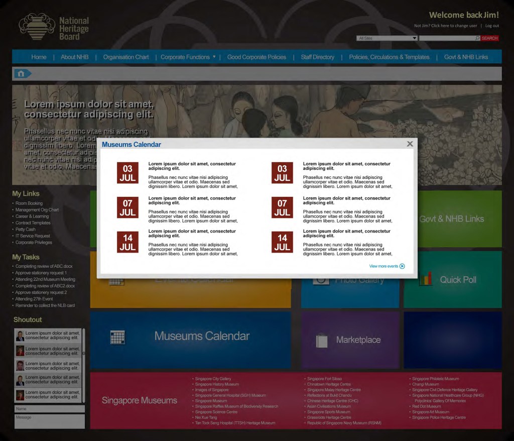This screenshot has height=441, width=514.
Task: Click the Marketplace shopping bag icon
Action: [x=322, y=341]
